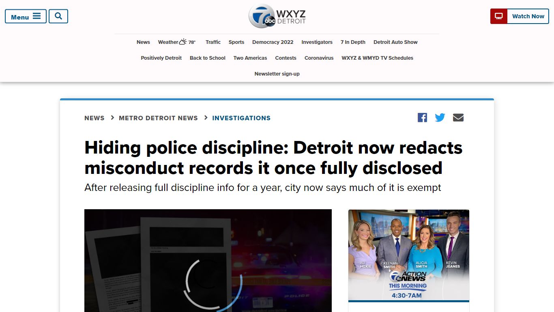Open 7 In Depth nav link
Screen dimensions: 554x312
[x=353, y=42]
